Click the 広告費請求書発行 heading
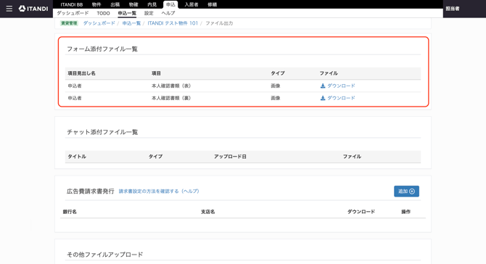The width and height of the screenshot is (486, 264). pyautogui.click(x=91, y=191)
